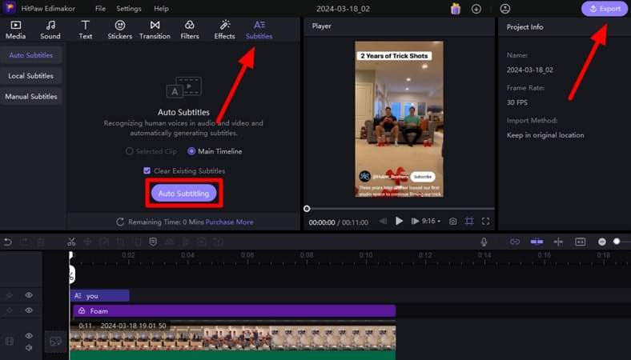Viewport: 631px width, 360px height.
Task: Click the microphone voiceover icon
Action: (x=484, y=242)
